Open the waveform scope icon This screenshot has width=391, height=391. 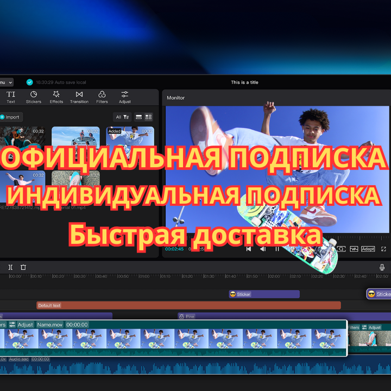tap(354, 249)
